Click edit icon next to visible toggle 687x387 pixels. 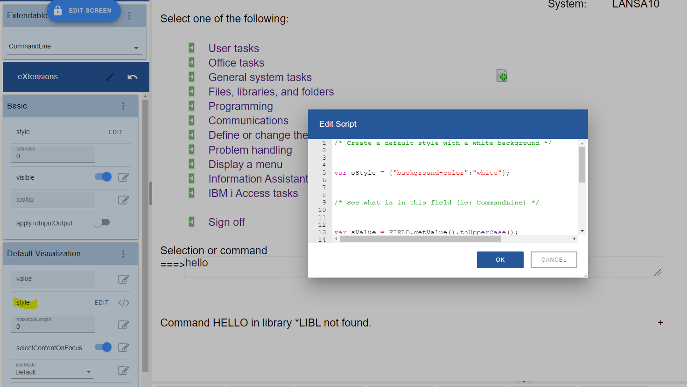point(124,177)
